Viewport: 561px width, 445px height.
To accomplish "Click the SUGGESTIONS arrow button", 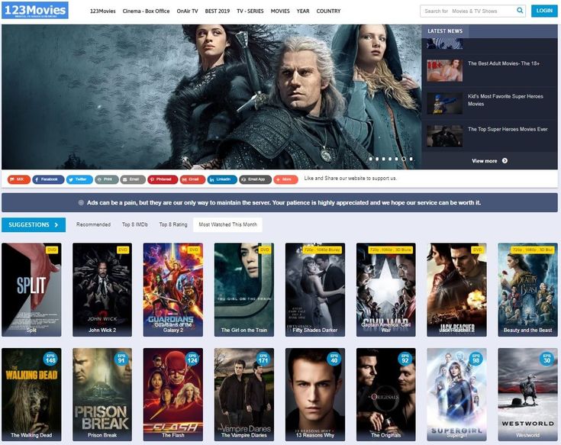I will tap(34, 224).
